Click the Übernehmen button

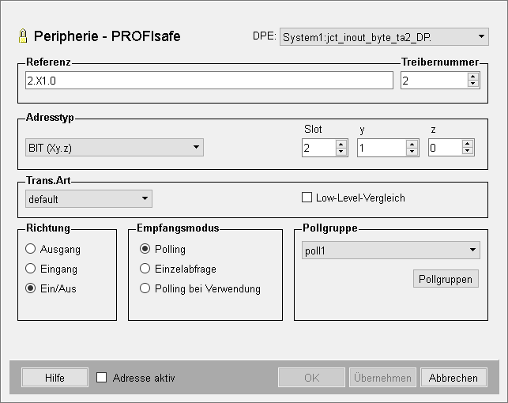pos(382,378)
